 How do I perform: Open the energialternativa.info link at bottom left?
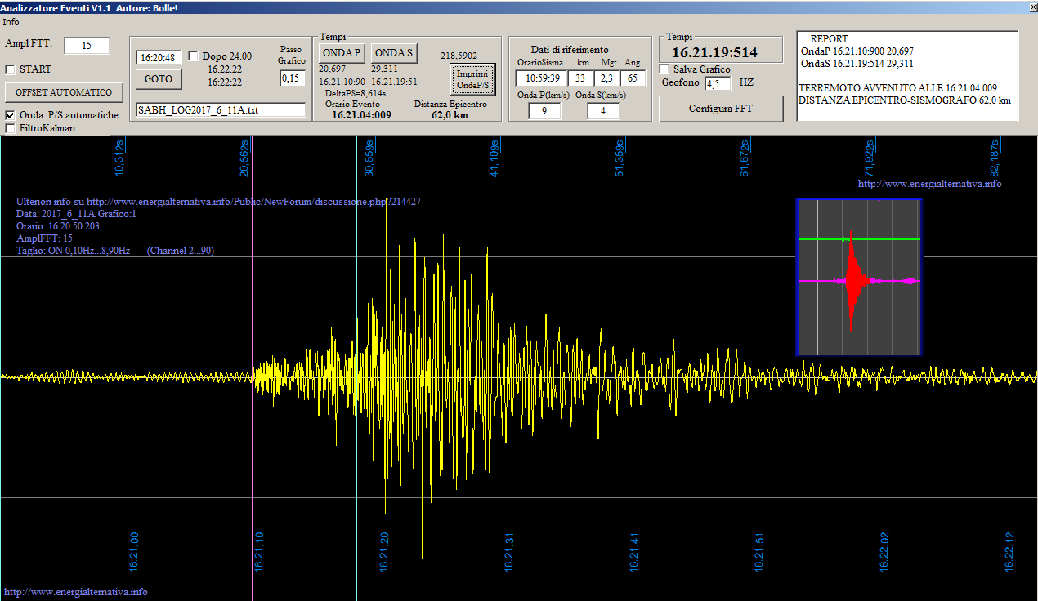[76, 592]
